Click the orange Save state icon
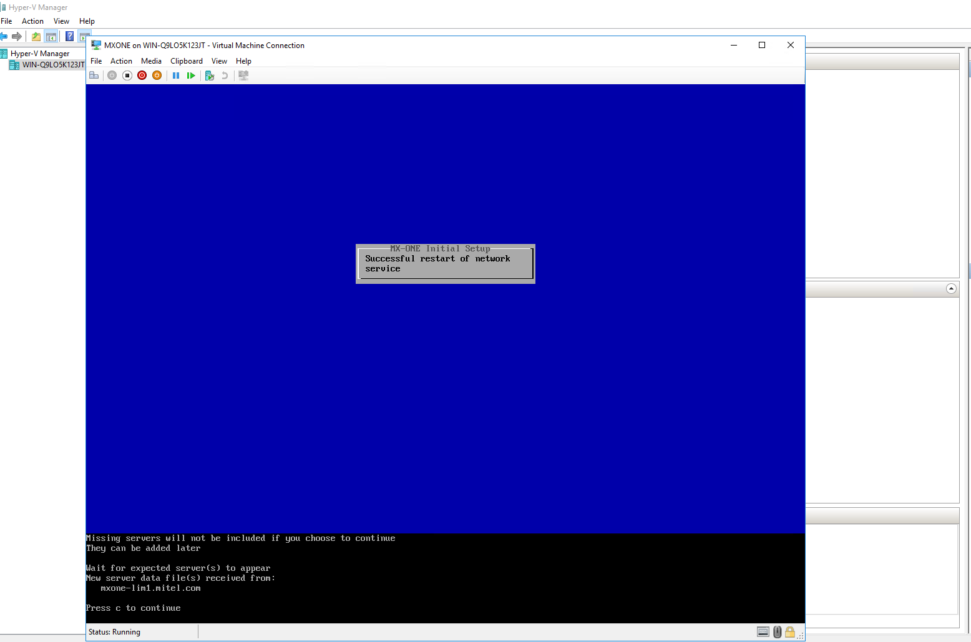 [x=157, y=75]
